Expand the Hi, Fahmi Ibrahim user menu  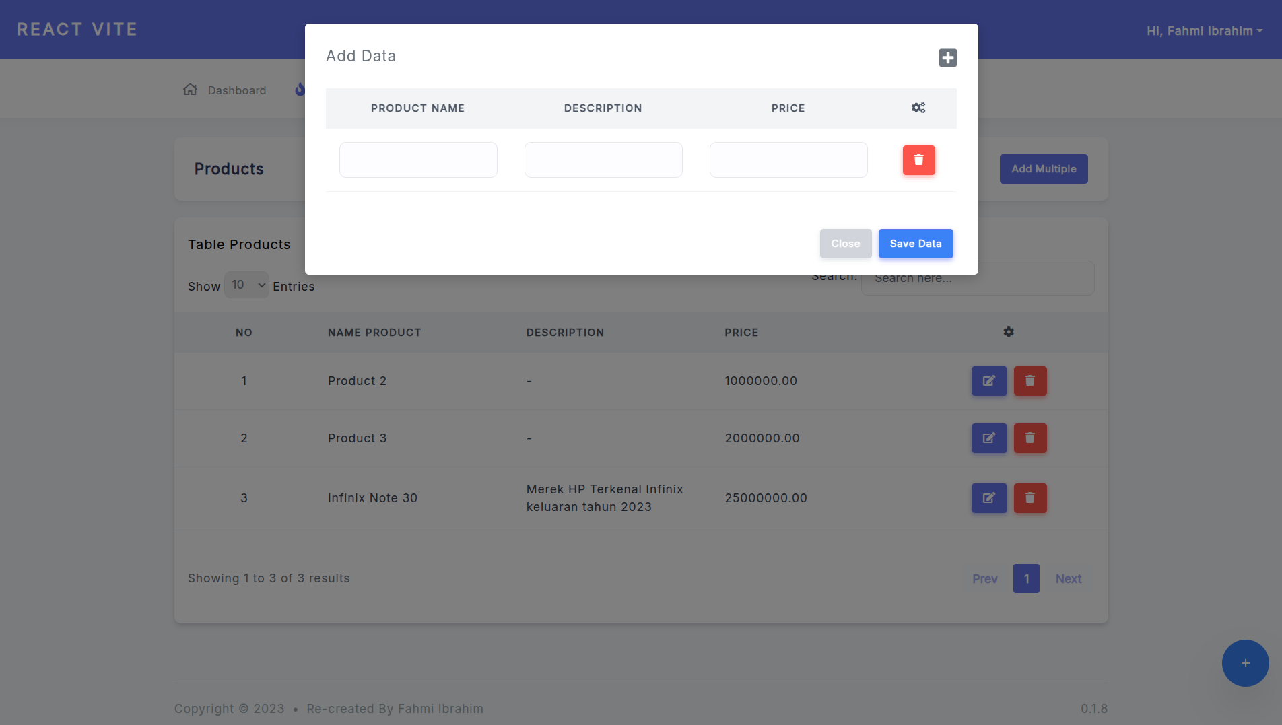pos(1204,31)
